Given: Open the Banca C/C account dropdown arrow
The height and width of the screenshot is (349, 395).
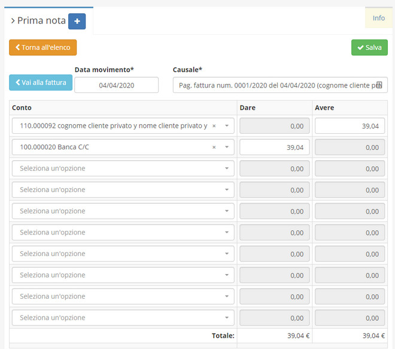Looking at the screenshot, I should pos(227,148).
